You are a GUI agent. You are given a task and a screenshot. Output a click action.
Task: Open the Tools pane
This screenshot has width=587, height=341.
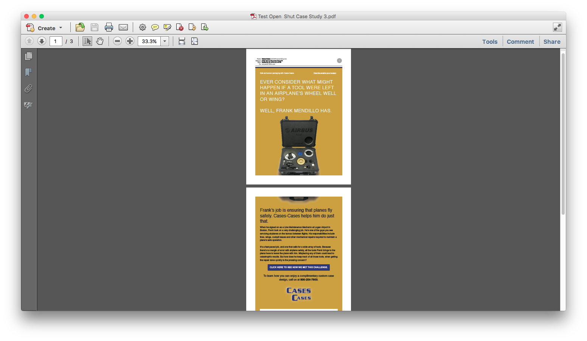coord(490,42)
